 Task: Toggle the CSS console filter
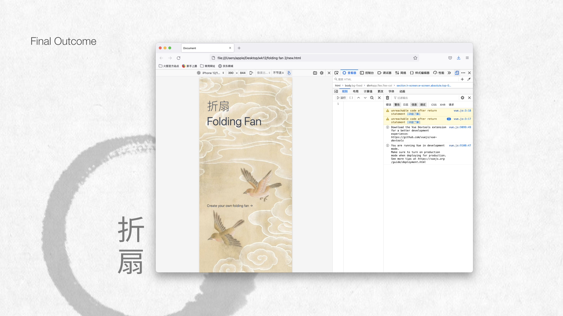[x=434, y=105]
